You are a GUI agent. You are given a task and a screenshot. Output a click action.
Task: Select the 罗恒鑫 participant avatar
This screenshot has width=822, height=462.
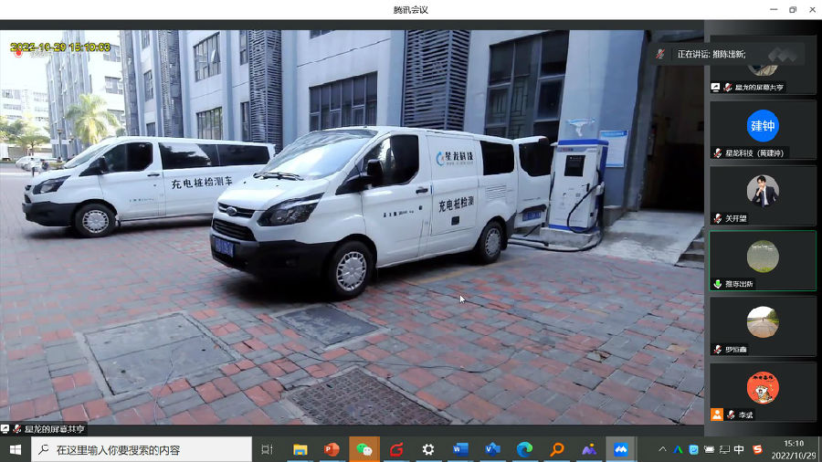[763, 321]
